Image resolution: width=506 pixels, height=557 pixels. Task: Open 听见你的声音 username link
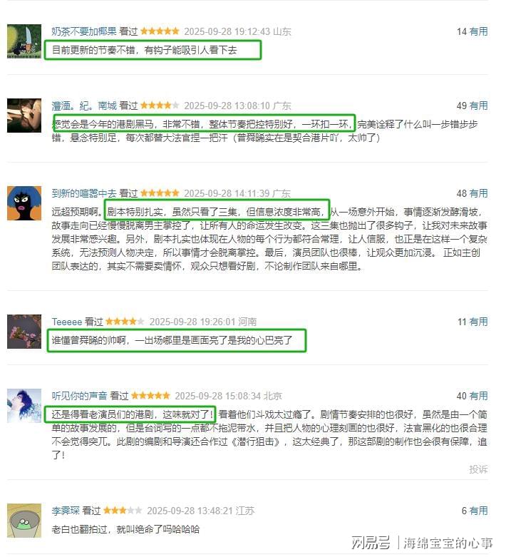click(79, 396)
